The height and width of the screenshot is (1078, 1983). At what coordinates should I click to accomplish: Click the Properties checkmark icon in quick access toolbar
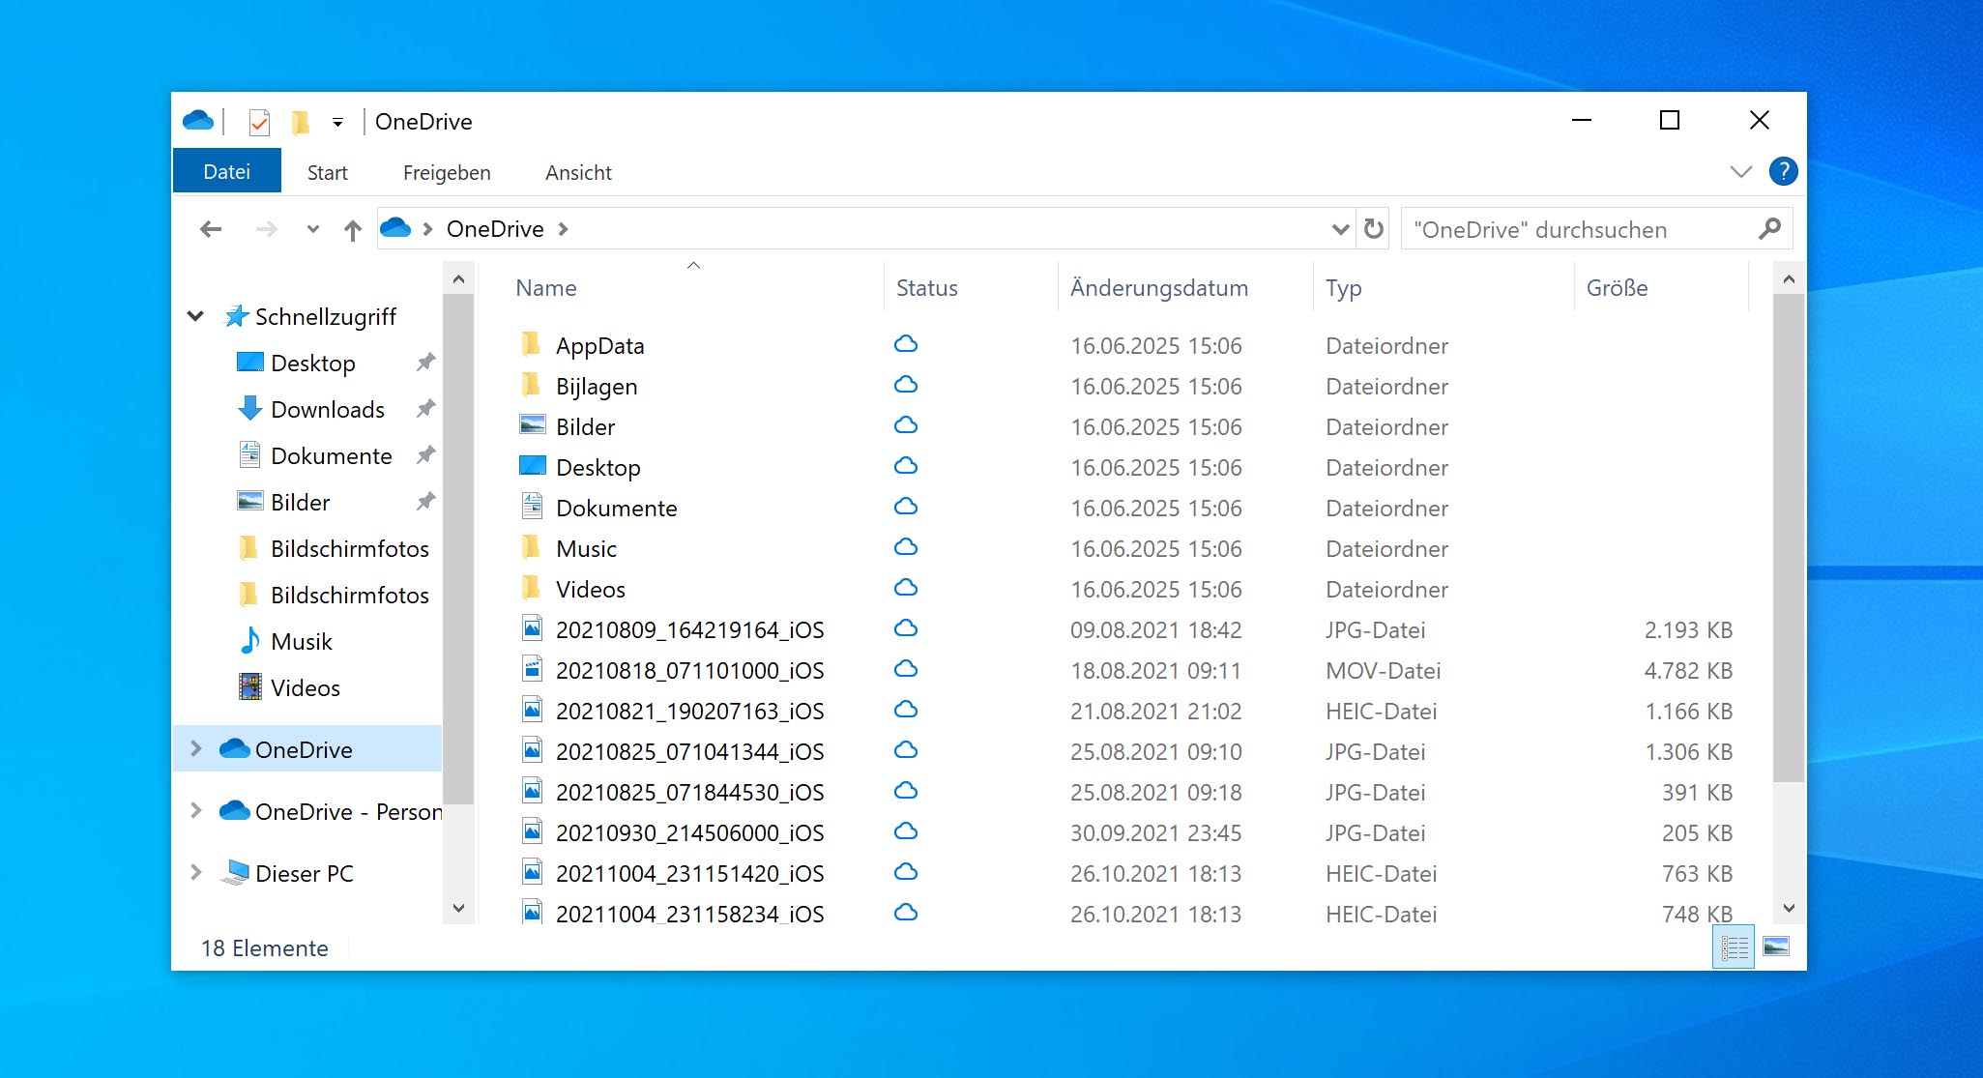pos(259,122)
